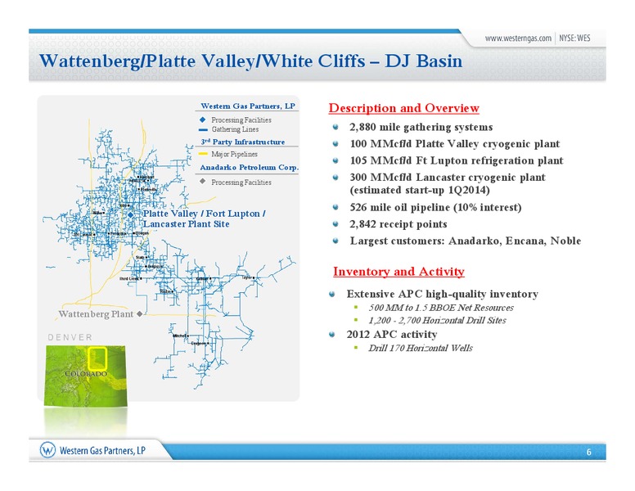Viewport: 635px width, 491px height.
Task: Click the slide title Wattenberg/Platte Valley/White Cliffs
Action: [x=250, y=61]
